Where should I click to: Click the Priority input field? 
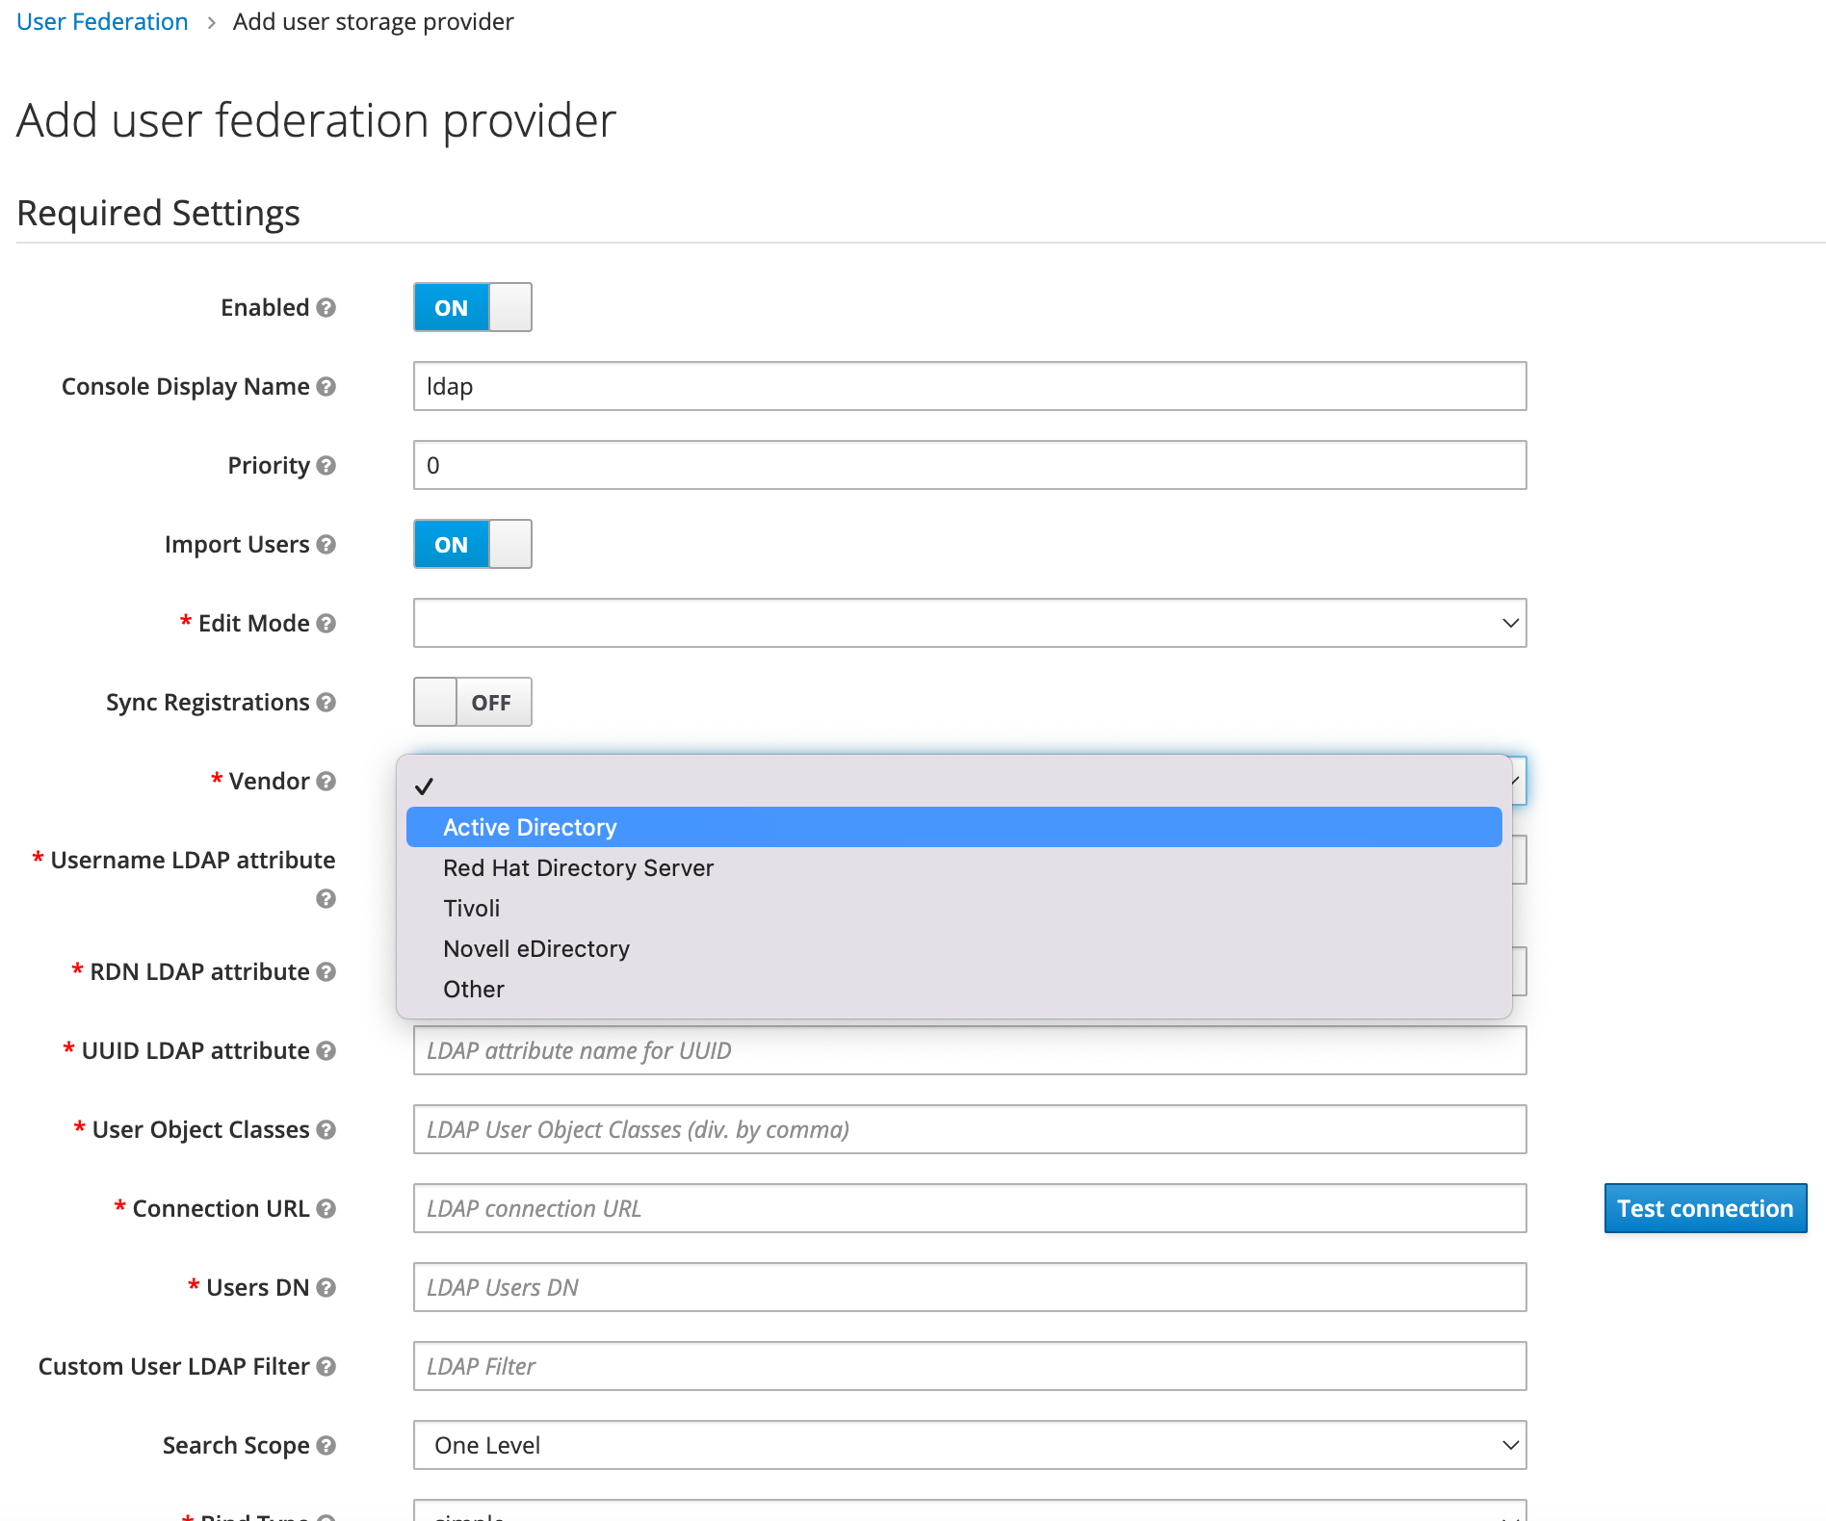click(970, 465)
